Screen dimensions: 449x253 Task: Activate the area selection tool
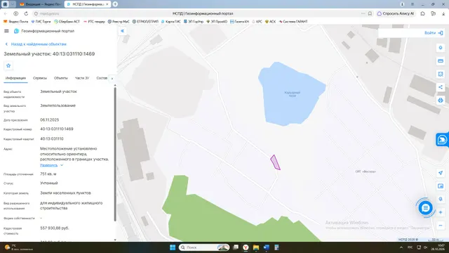click(441, 74)
